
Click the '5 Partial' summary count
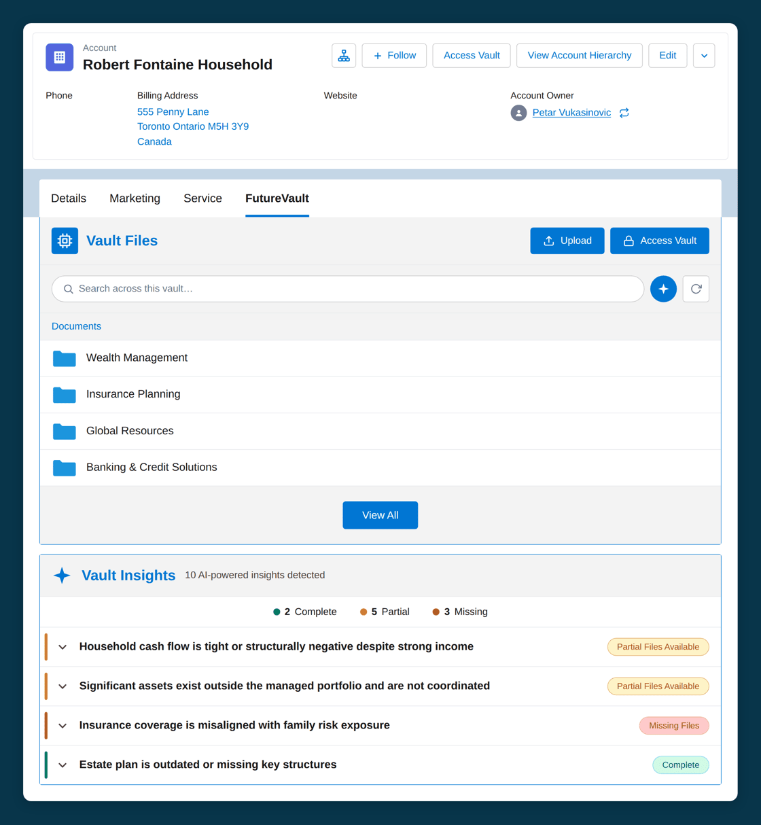point(385,612)
